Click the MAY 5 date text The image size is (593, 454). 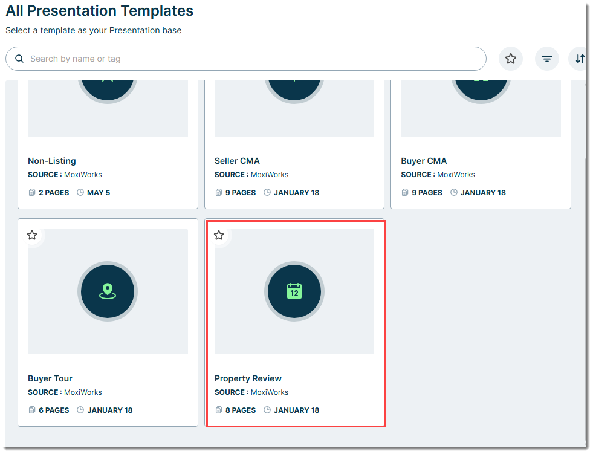(99, 193)
